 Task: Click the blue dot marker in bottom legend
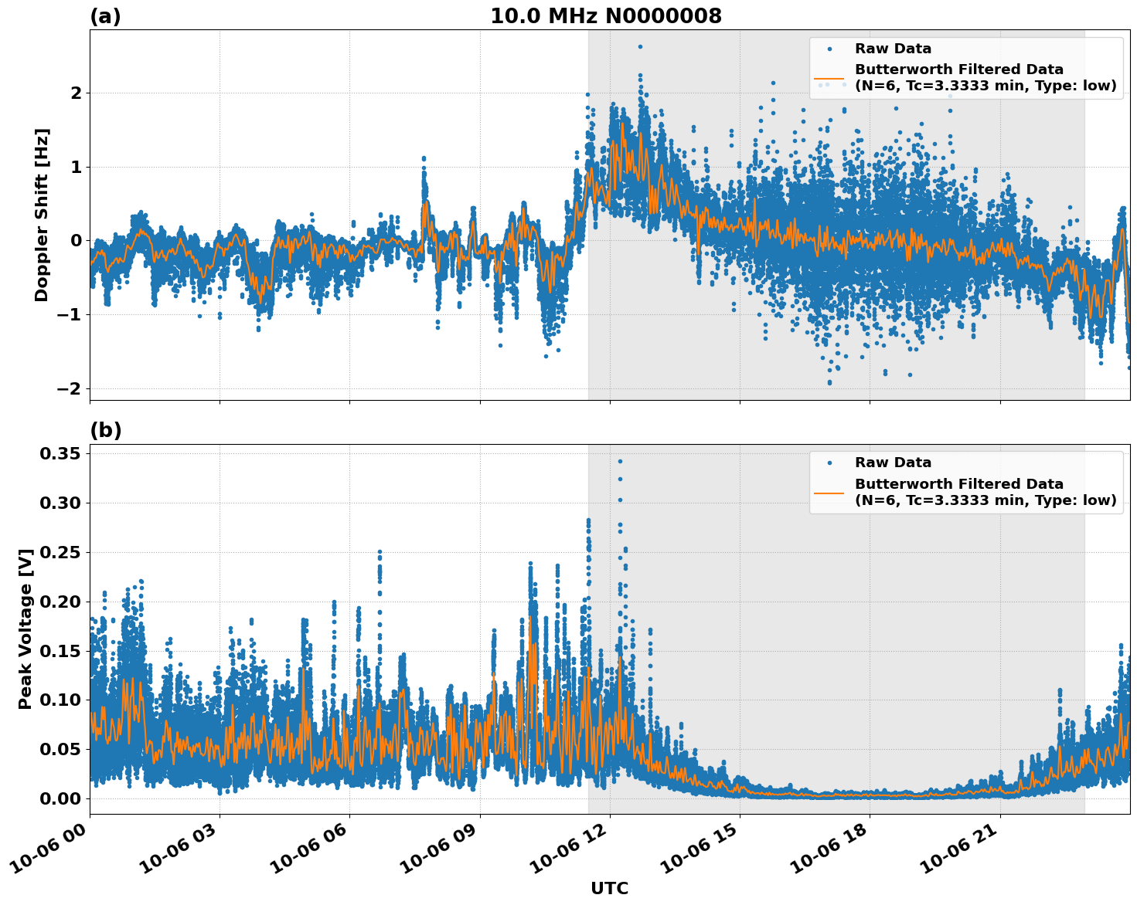pos(829,463)
